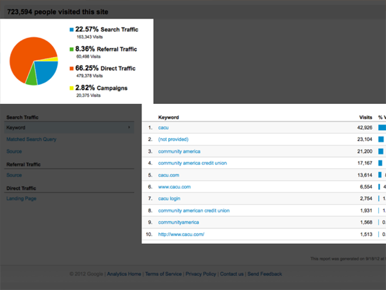Screen dimensions: 386x290
Task: Click '66.25% Direct Traffic' label
Action: (105, 68)
